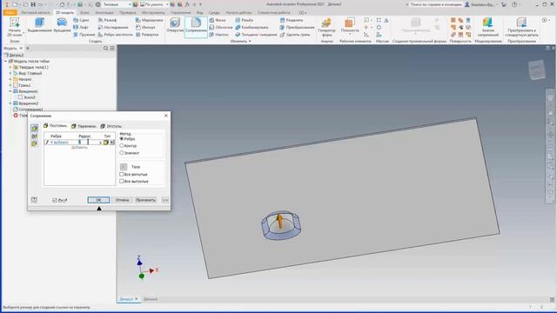Select the Feature (Элемент) method radio
This screenshot has width=557, height=313.
122,153
